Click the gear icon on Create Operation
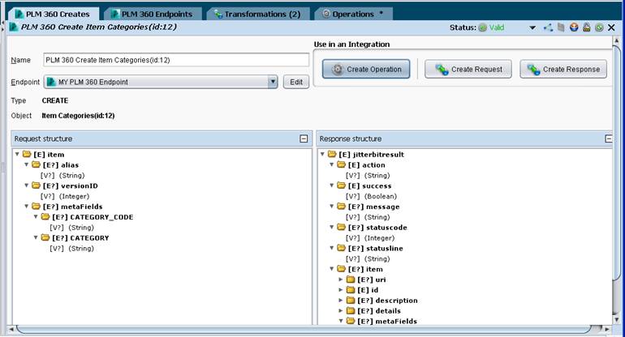The image size is (625, 337). pos(337,69)
